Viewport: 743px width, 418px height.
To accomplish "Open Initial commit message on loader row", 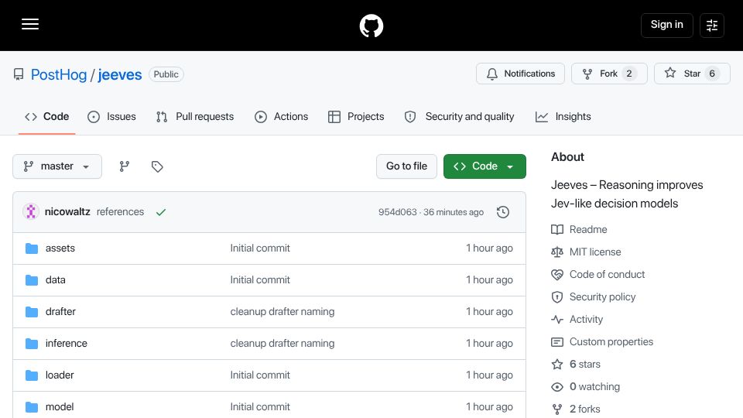I will (x=260, y=375).
